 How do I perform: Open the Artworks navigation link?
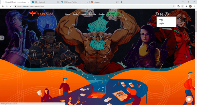pyautogui.click(x=92, y=14)
